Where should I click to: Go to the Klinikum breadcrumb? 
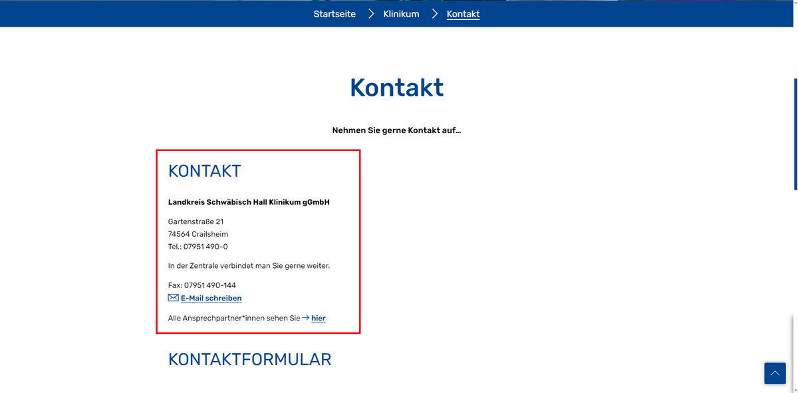pos(401,14)
